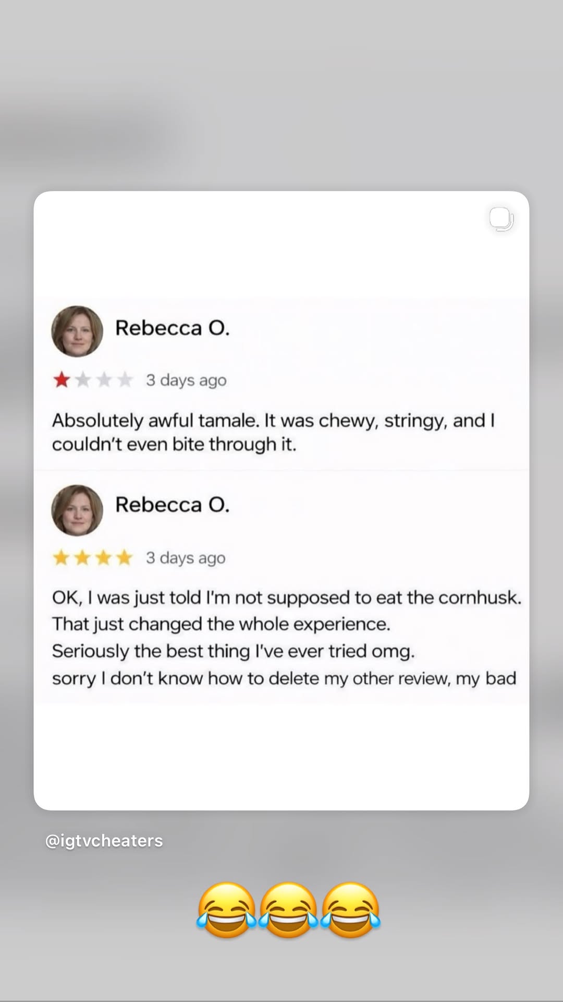Select the "not supposed to eat the cornhusk" line
Image resolution: width=563 pixels, height=1002 pixels.
pos(287,598)
